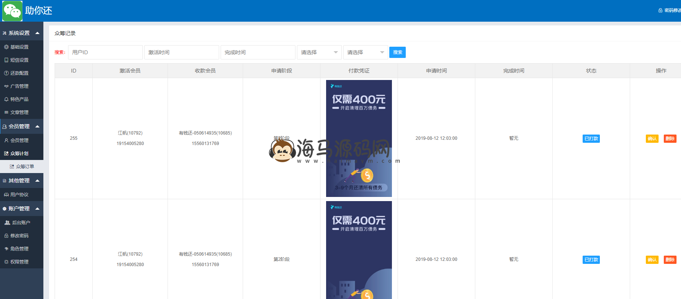Viewport: 681px width, 299px height.
Task: Click the gear icon beside 基础设置
Action: click(x=6, y=47)
